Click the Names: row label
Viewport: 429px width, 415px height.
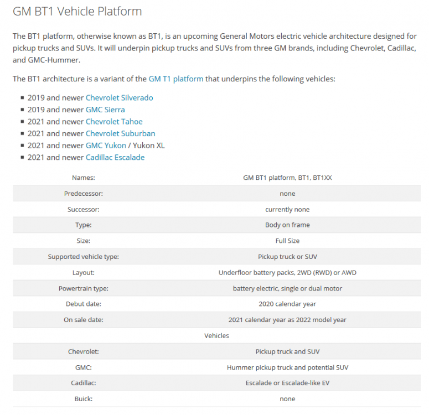(84, 178)
